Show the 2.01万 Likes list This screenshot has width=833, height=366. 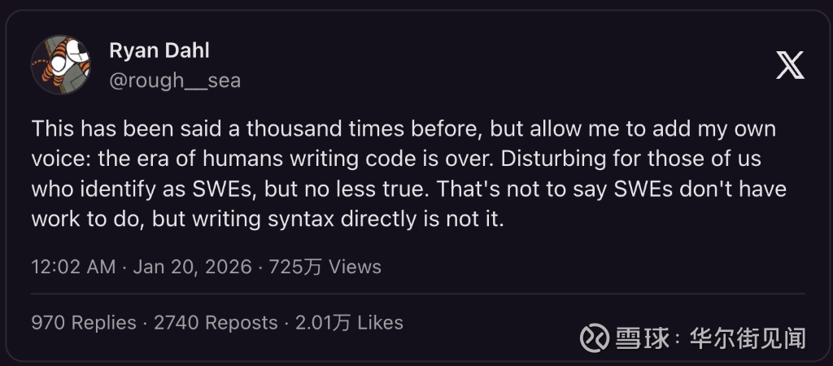349,323
